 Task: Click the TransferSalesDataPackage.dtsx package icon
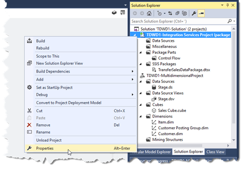point(154,70)
